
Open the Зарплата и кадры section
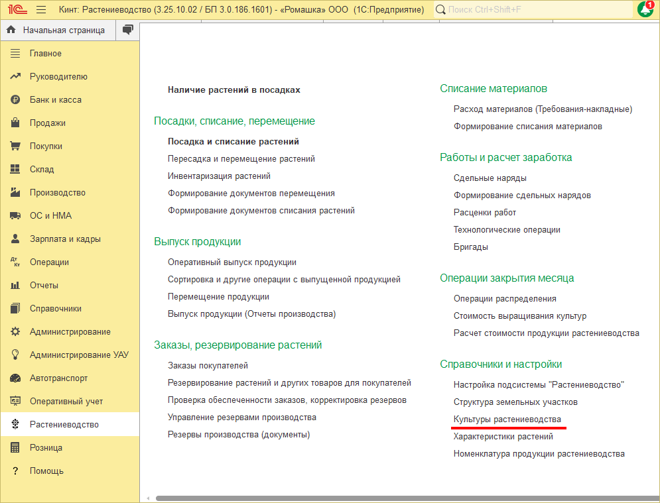click(x=65, y=239)
